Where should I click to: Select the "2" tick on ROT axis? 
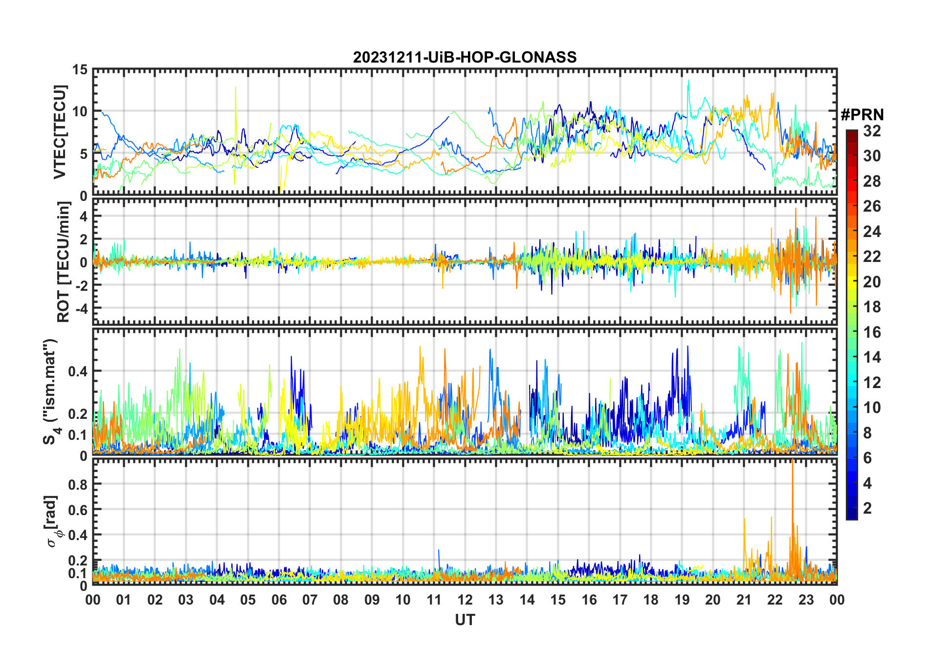[x=84, y=239]
